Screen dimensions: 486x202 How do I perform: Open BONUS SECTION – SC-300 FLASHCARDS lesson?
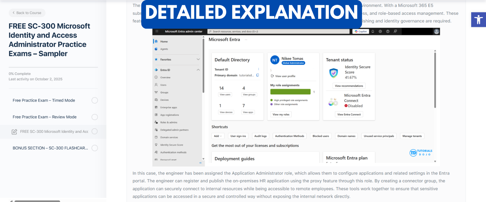(50, 148)
